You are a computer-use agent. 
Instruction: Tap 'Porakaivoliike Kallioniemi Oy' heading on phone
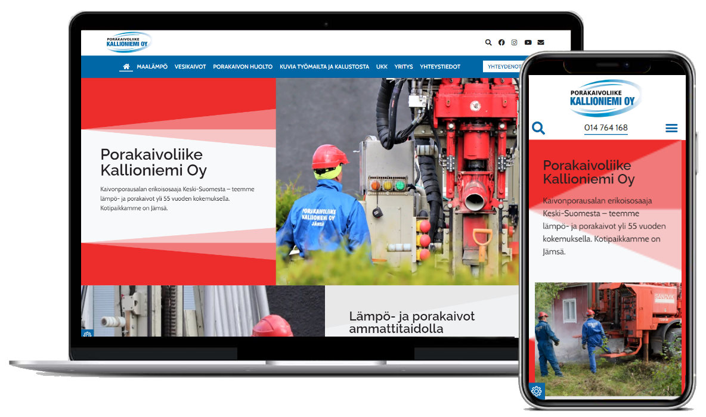pos(589,172)
